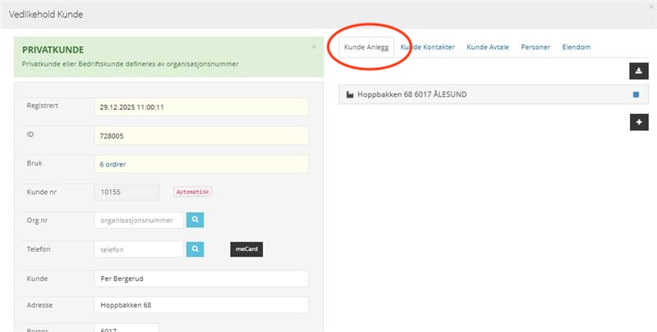Select the Kunde field with Per Bergerud
Screen dimensions: 657x332
(x=200, y=277)
